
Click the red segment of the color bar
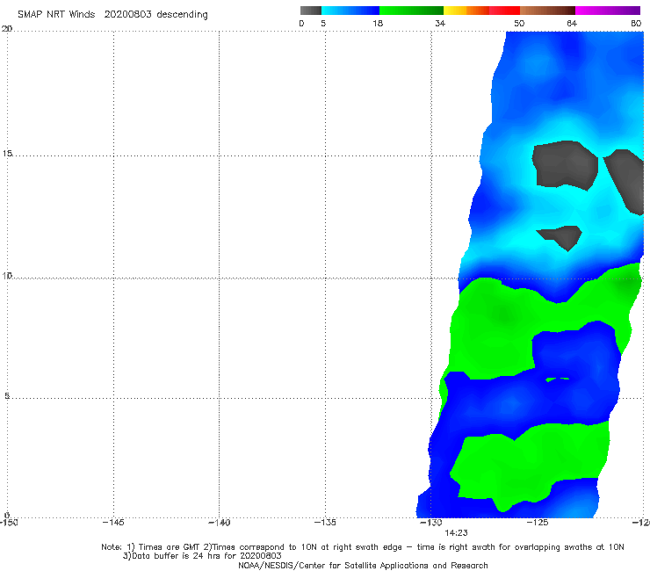coord(504,11)
